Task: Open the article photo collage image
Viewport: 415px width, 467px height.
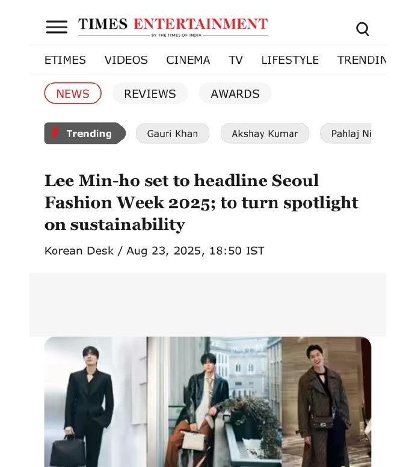Action: click(207, 402)
